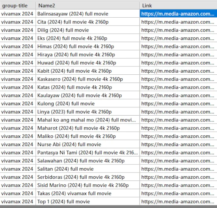Click the link cell for Mahal ko ang mahal mo
The height and width of the screenshot is (208, 217).
coord(178,120)
